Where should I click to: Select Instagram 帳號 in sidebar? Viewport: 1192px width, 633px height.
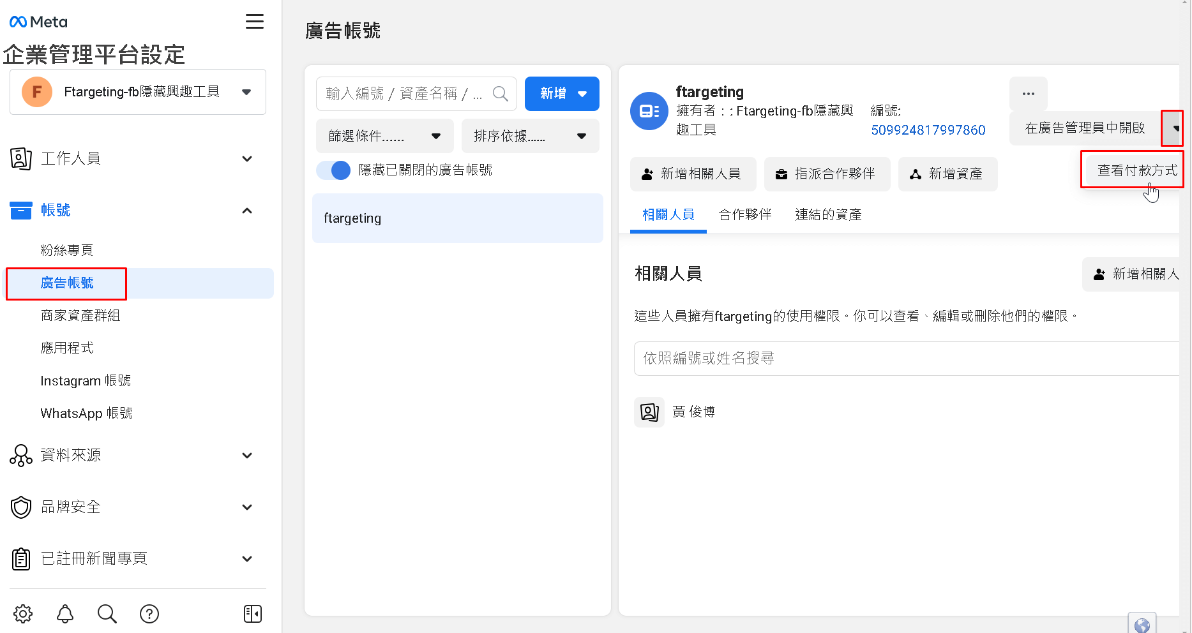click(x=86, y=380)
